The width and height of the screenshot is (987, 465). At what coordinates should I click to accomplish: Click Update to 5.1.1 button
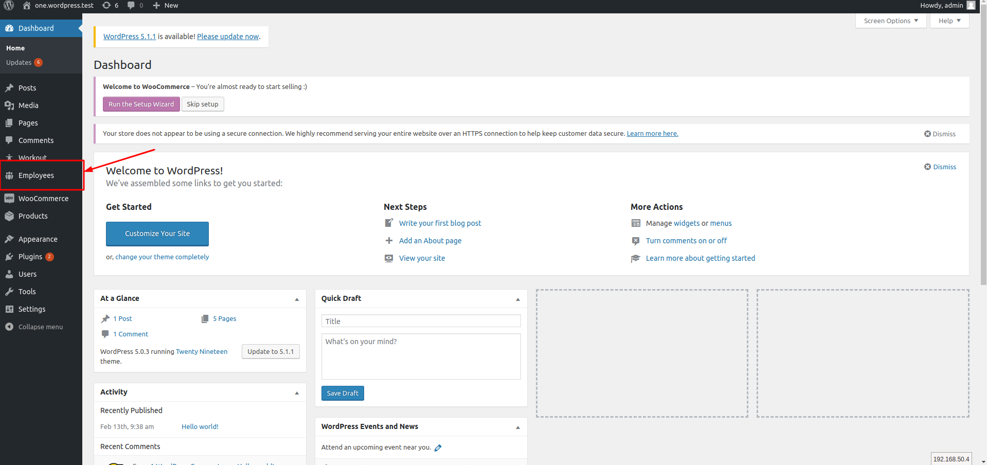[x=271, y=352]
